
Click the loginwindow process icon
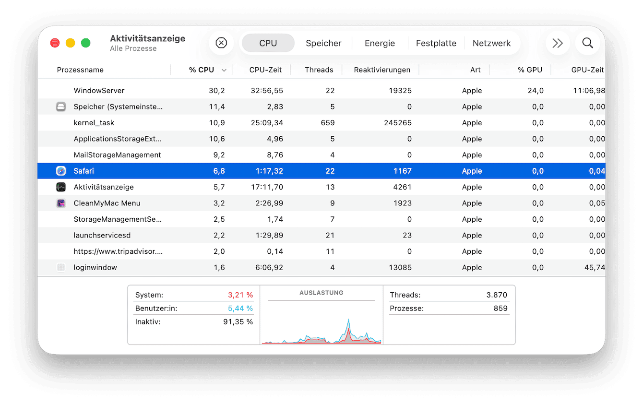(x=61, y=267)
